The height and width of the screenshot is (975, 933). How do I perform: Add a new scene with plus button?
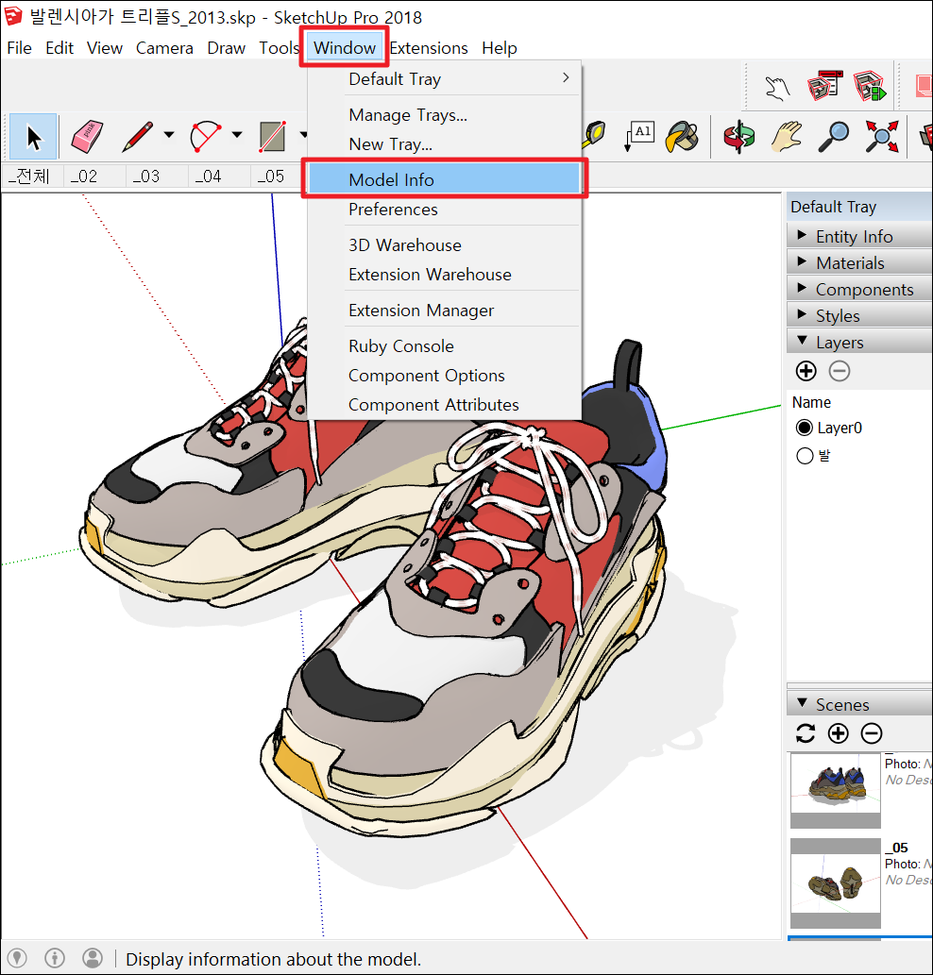(839, 733)
